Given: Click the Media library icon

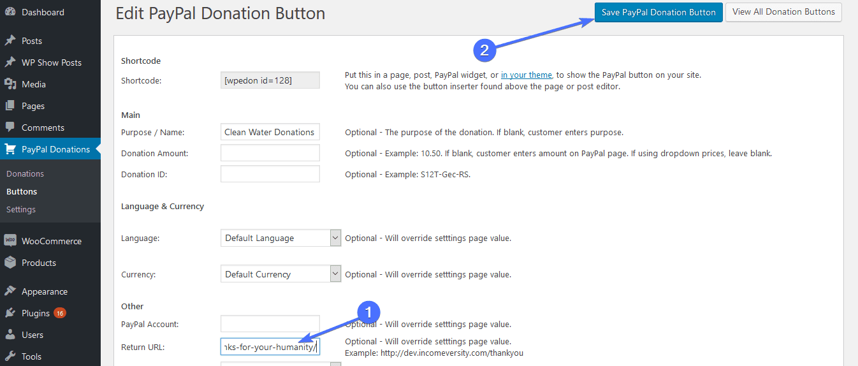Looking at the screenshot, I should (x=10, y=84).
